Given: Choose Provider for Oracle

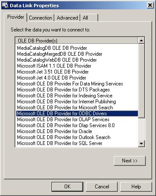Looking at the screenshot, I should click(77, 131).
